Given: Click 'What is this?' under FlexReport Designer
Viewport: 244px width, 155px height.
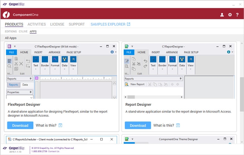Looking at the screenshot, I should (46, 125).
